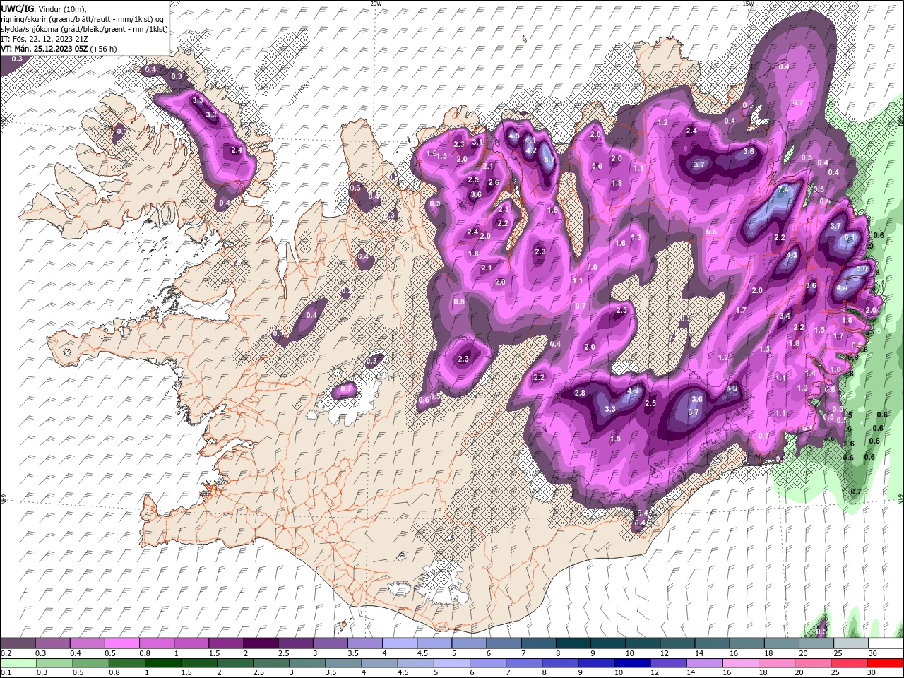Click the 'rigning/skúrir' legend description line
Viewport: 904px width, 678px height.
[83, 19]
